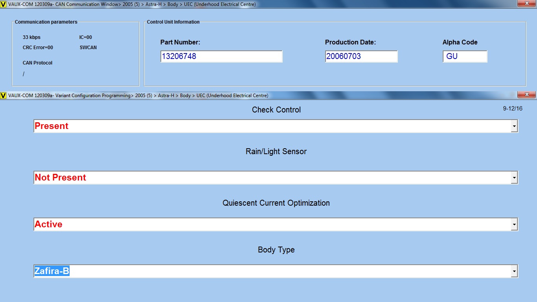
Task: Close the Variant Configuration Programming window
Action: coord(526,95)
